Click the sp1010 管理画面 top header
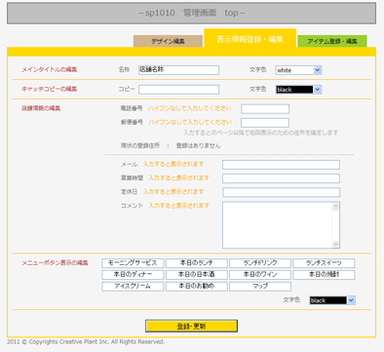 click(191, 13)
